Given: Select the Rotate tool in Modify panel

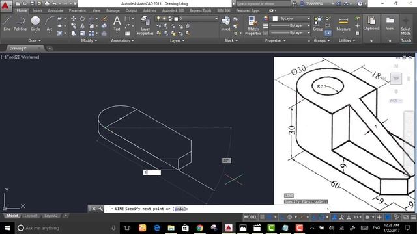Looking at the screenshot, I should (83, 19).
